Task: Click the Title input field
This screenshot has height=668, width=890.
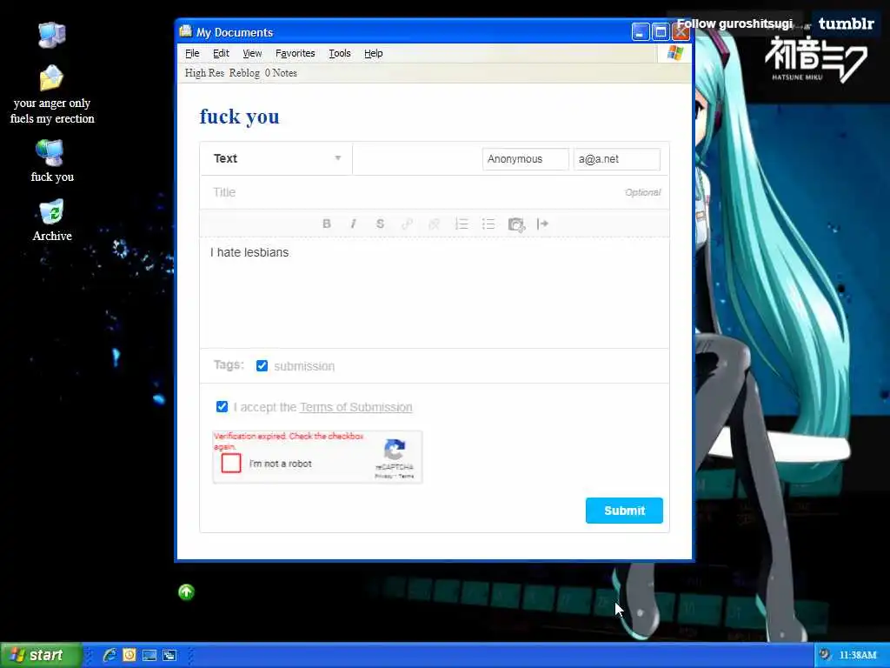Action: click(x=435, y=192)
